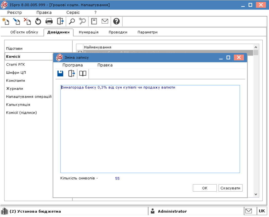This screenshot has height=217, width=269.
Task: Switch to the Довідники tab
Action: pyautogui.click(x=59, y=32)
